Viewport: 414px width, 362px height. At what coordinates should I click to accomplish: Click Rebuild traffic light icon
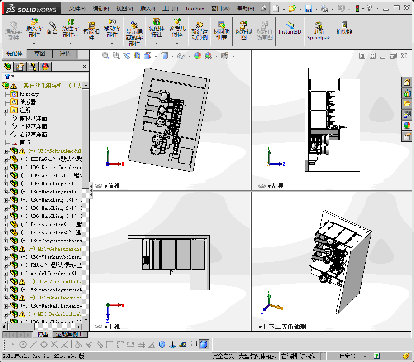[x=357, y=9]
